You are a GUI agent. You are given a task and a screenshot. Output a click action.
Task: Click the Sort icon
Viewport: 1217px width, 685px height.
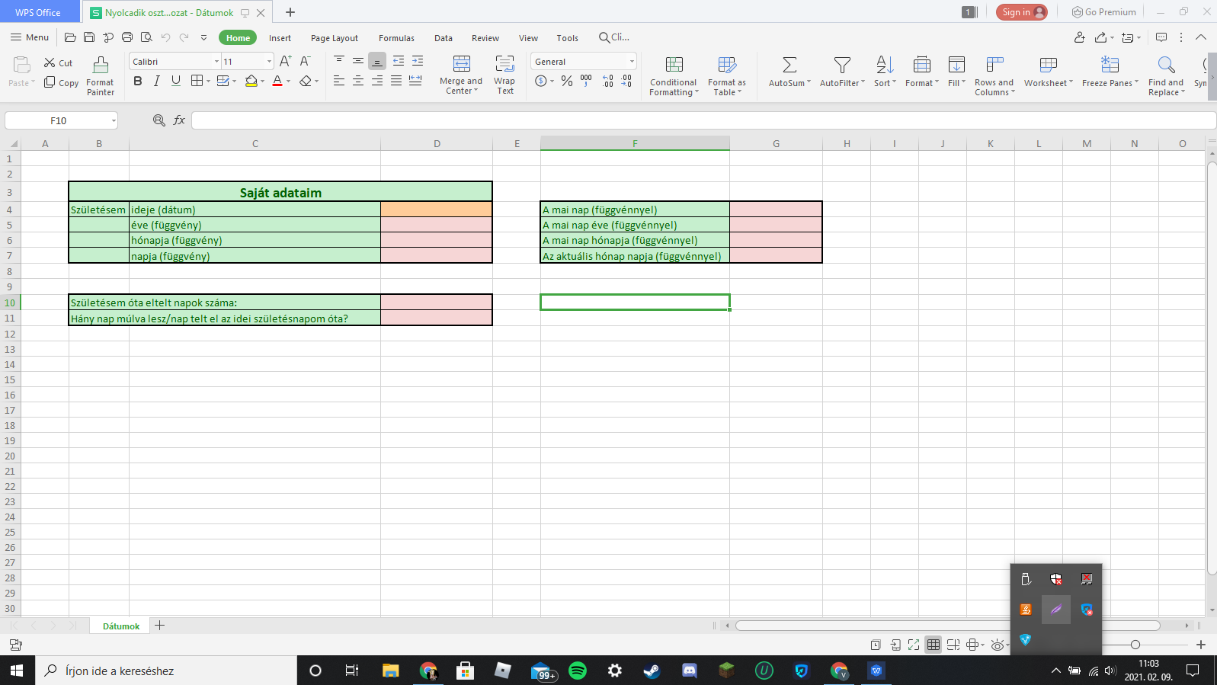[x=884, y=66]
